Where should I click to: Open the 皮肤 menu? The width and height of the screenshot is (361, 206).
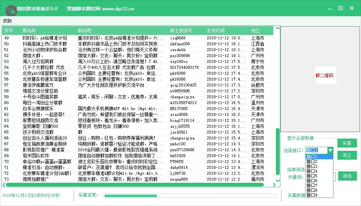tap(7, 21)
